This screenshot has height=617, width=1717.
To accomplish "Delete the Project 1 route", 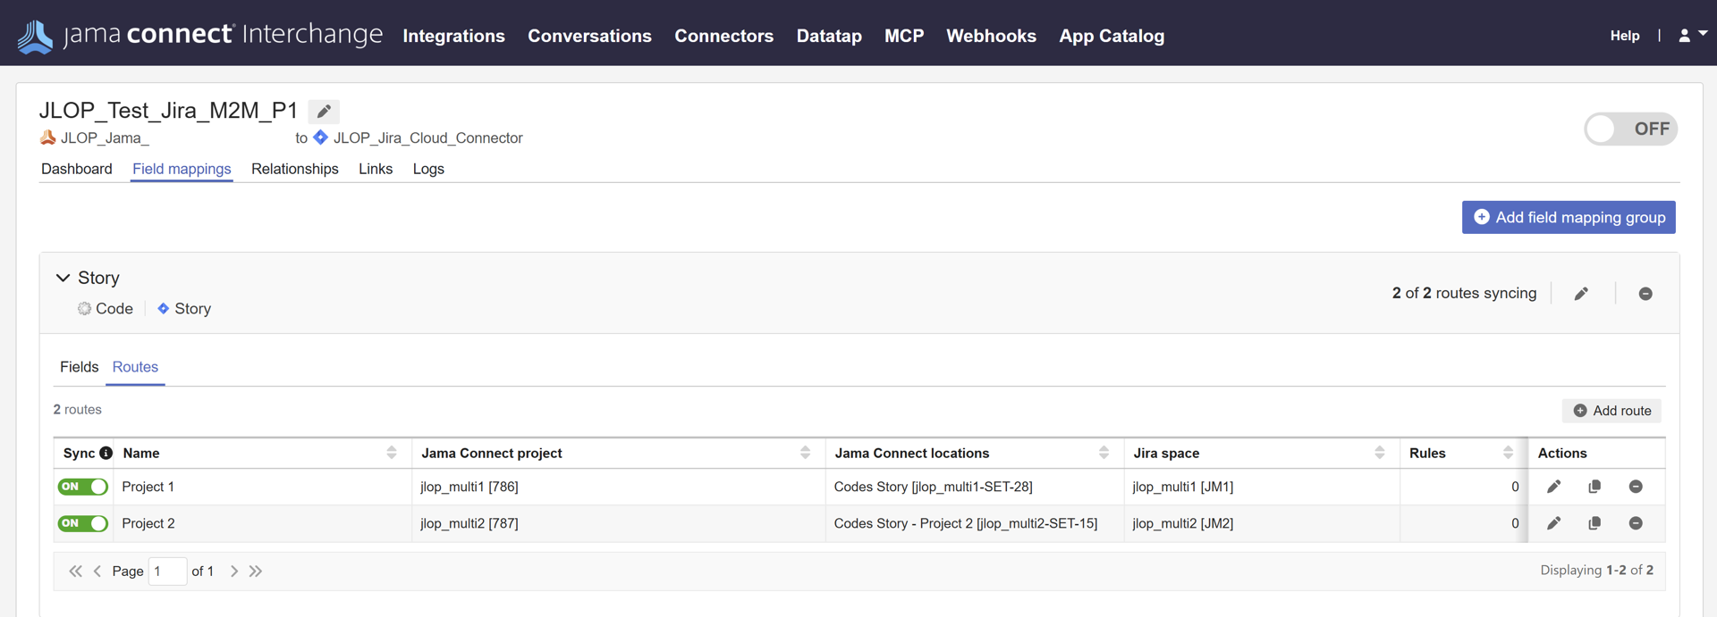I will tap(1636, 487).
